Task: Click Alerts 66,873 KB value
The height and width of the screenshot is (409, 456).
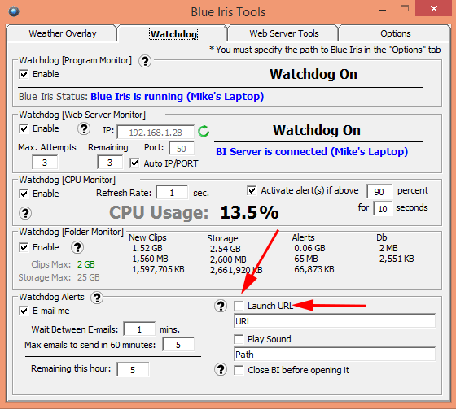Action: click(x=314, y=269)
